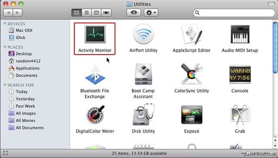Select the Grab scissors icon
This screenshot has height=158, width=278.
pyautogui.click(x=240, y=115)
